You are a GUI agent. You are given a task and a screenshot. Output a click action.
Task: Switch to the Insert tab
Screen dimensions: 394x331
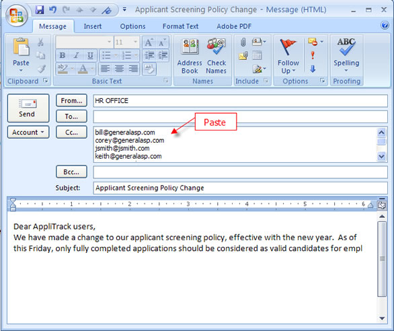[x=93, y=26]
